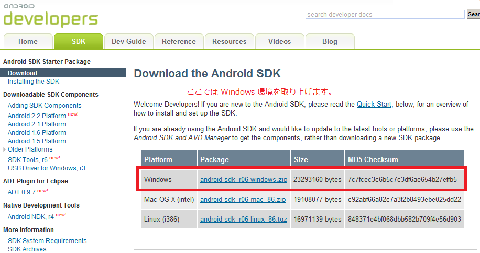Screen dimensions: 480x253
Task: Click the 19108077 bytes size cell
Action: point(317,200)
